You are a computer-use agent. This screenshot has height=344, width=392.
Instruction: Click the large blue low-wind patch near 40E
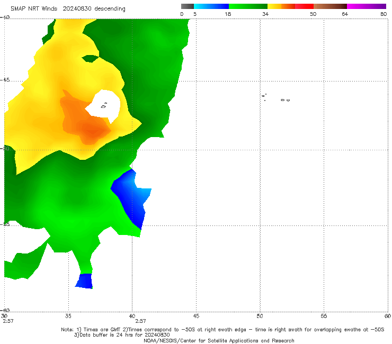(131, 196)
